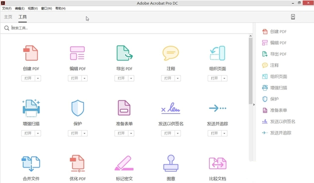Open the 帮助(H) menu
This screenshot has height=183, width=314.
(x=60, y=8)
